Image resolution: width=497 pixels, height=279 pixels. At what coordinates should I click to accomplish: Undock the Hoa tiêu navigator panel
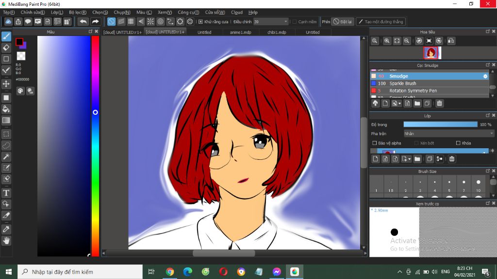[x=488, y=31]
